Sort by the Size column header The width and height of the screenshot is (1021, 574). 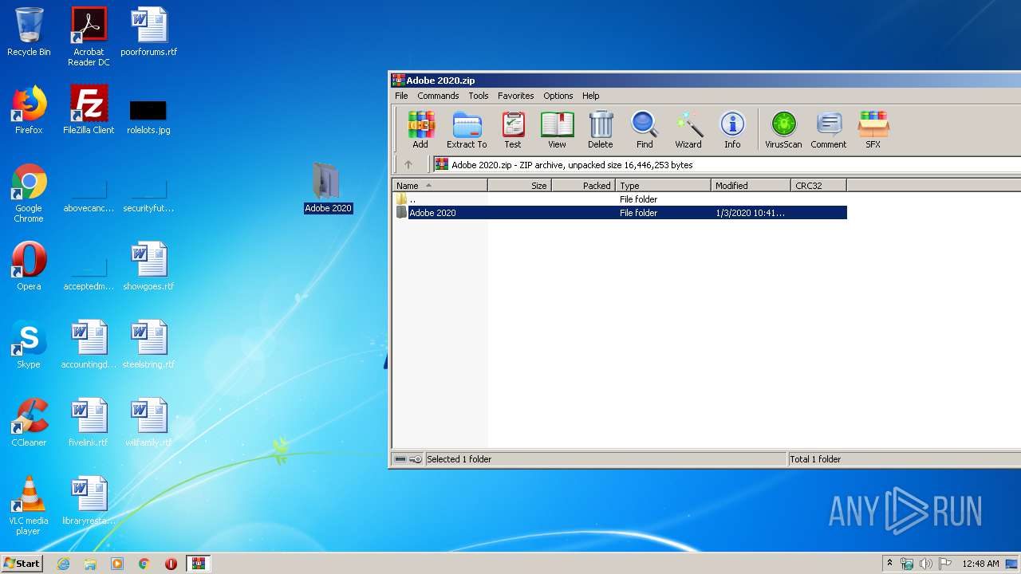(519, 186)
